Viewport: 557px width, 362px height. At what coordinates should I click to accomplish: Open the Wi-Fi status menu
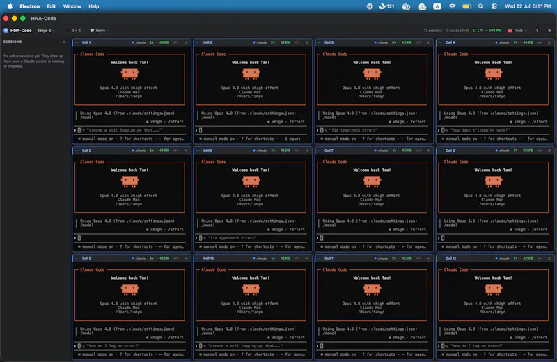click(x=452, y=6)
